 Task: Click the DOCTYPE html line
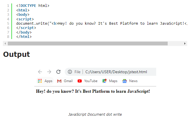click(x=33, y=5)
